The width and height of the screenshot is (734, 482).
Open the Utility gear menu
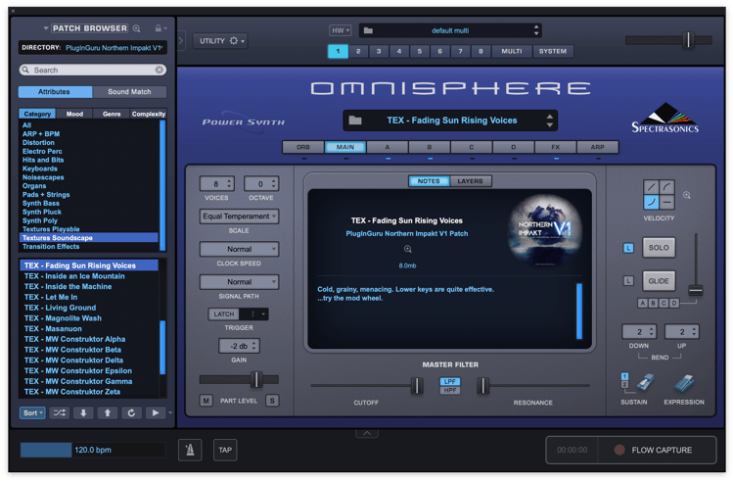click(x=220, y=41)
